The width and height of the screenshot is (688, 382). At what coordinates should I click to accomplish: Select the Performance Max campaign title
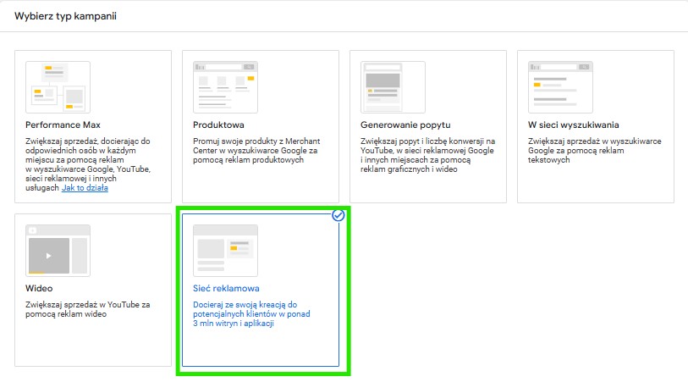(63, 125)
